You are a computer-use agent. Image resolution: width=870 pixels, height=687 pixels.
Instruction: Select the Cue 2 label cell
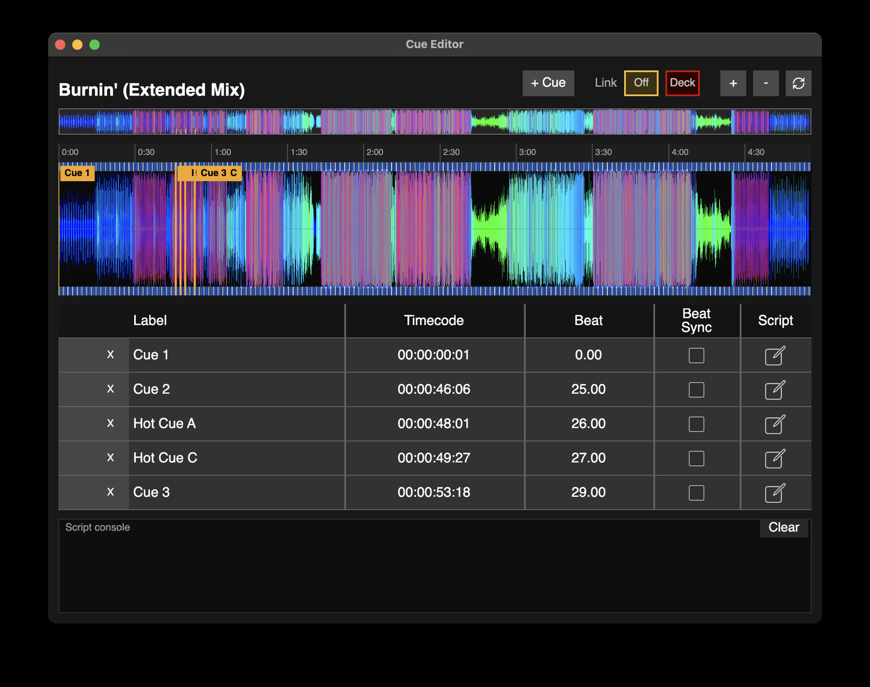click(237, 389)
